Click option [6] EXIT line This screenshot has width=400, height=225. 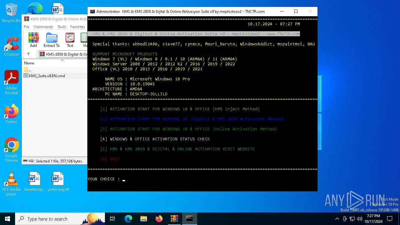pyautogui.click(x=110, y=159)
